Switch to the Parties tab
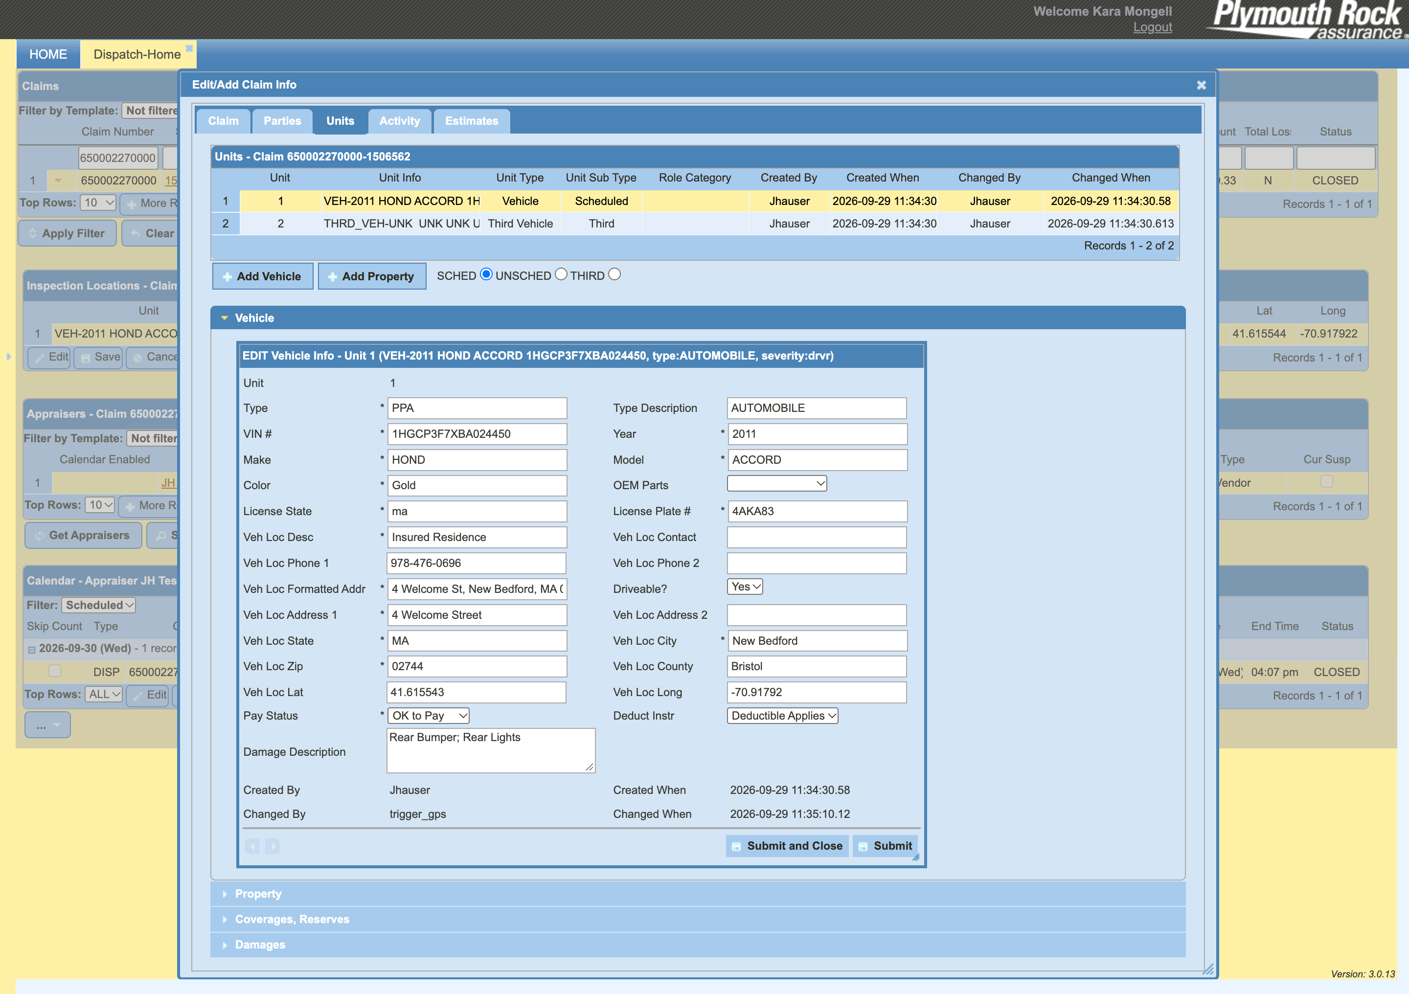 (282, 121)
